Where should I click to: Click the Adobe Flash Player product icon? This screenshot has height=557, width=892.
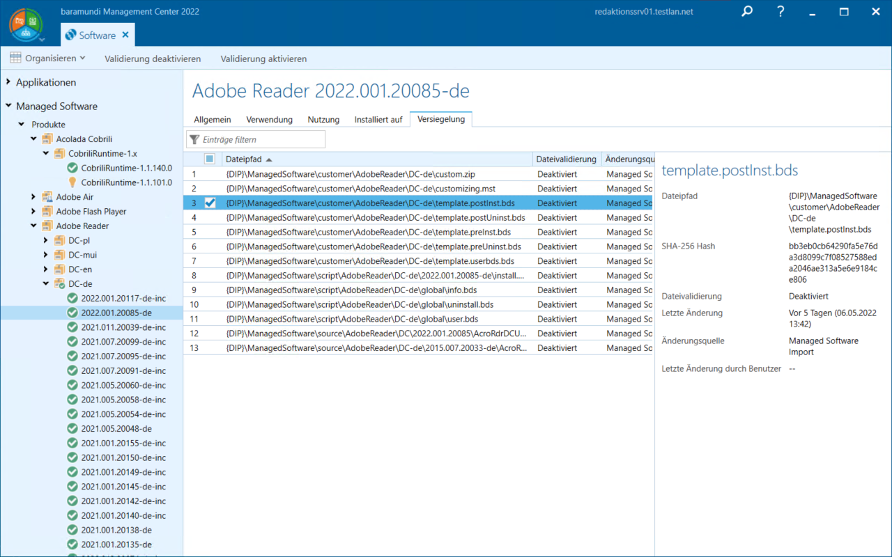(47, 212)
